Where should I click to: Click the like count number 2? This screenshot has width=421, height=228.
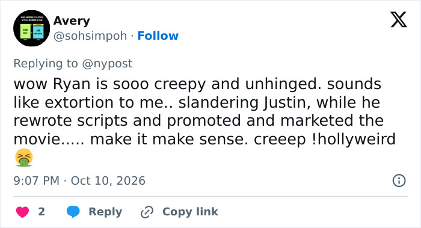(41, 212)
